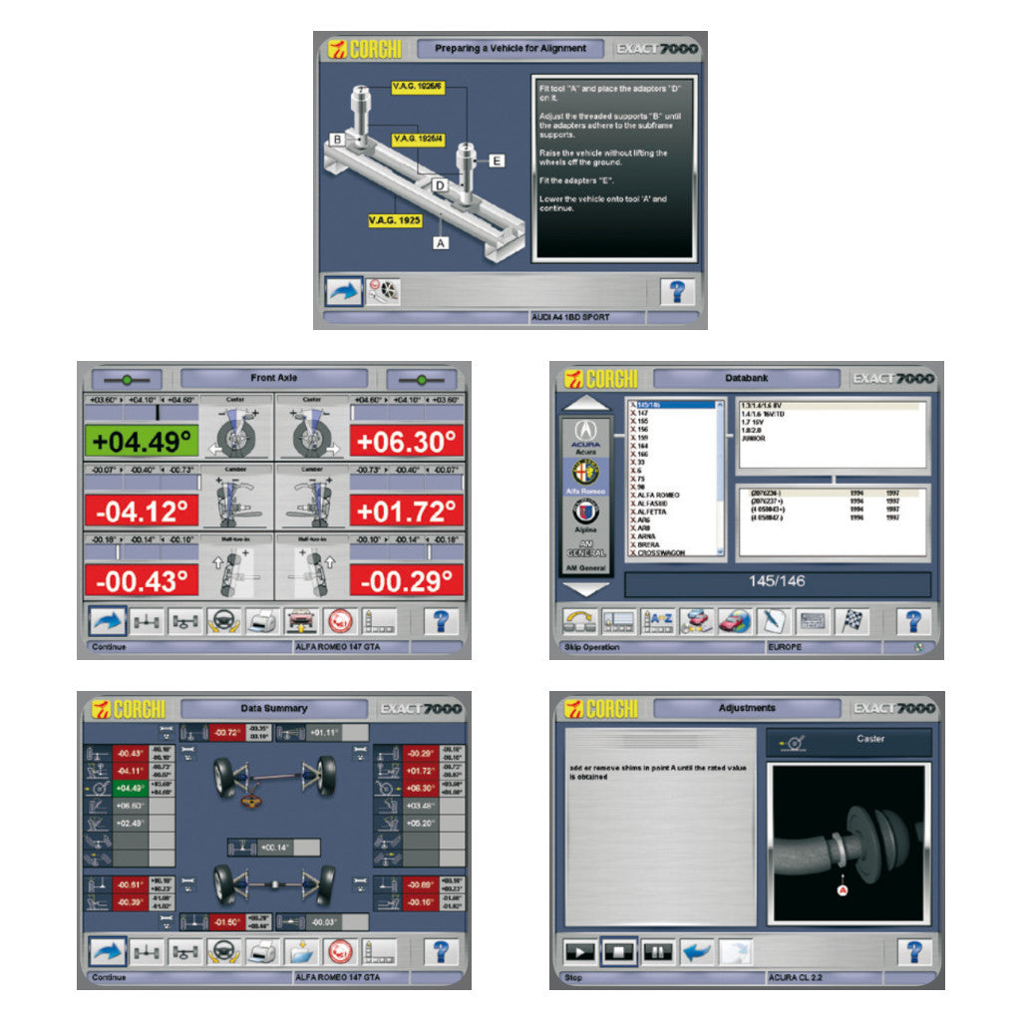Open the notes icon on the Databank toolbar
The width and height of the screenshot is (1021, 1021).
pos(773,621)
